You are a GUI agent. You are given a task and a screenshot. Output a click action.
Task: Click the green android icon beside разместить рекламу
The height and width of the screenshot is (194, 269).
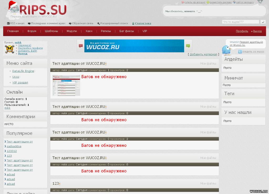click(x=208, y=2)
